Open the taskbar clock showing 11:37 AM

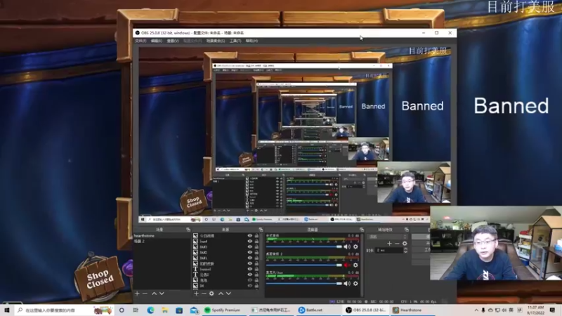pos(535,310)
